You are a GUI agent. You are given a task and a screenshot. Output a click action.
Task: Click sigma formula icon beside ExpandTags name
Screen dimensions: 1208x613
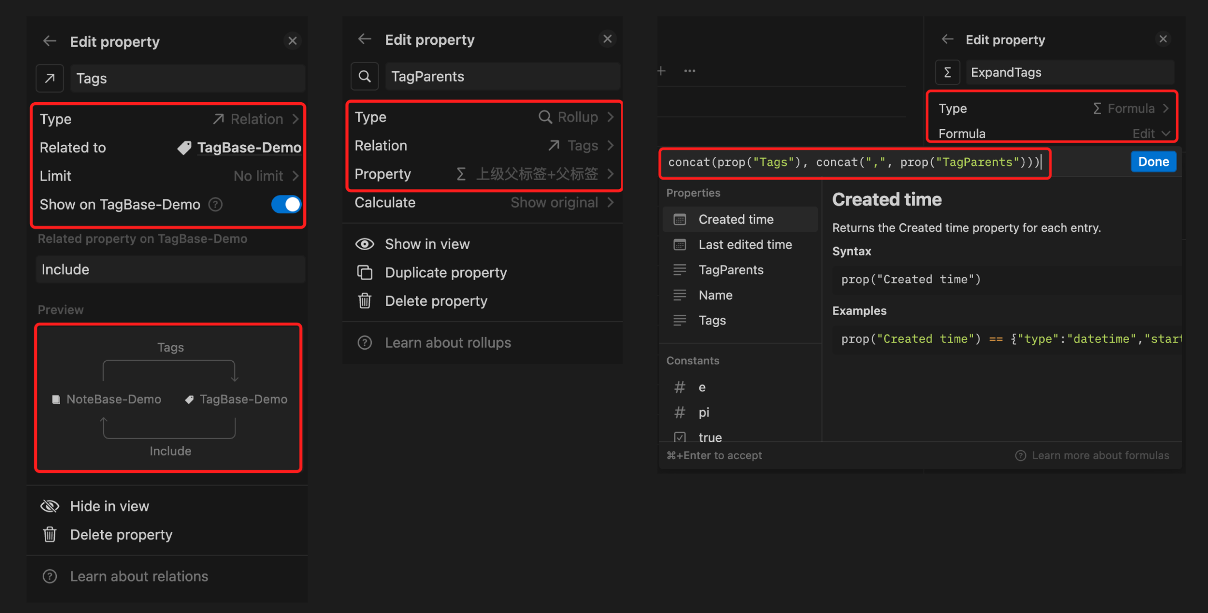click(947, 72)
